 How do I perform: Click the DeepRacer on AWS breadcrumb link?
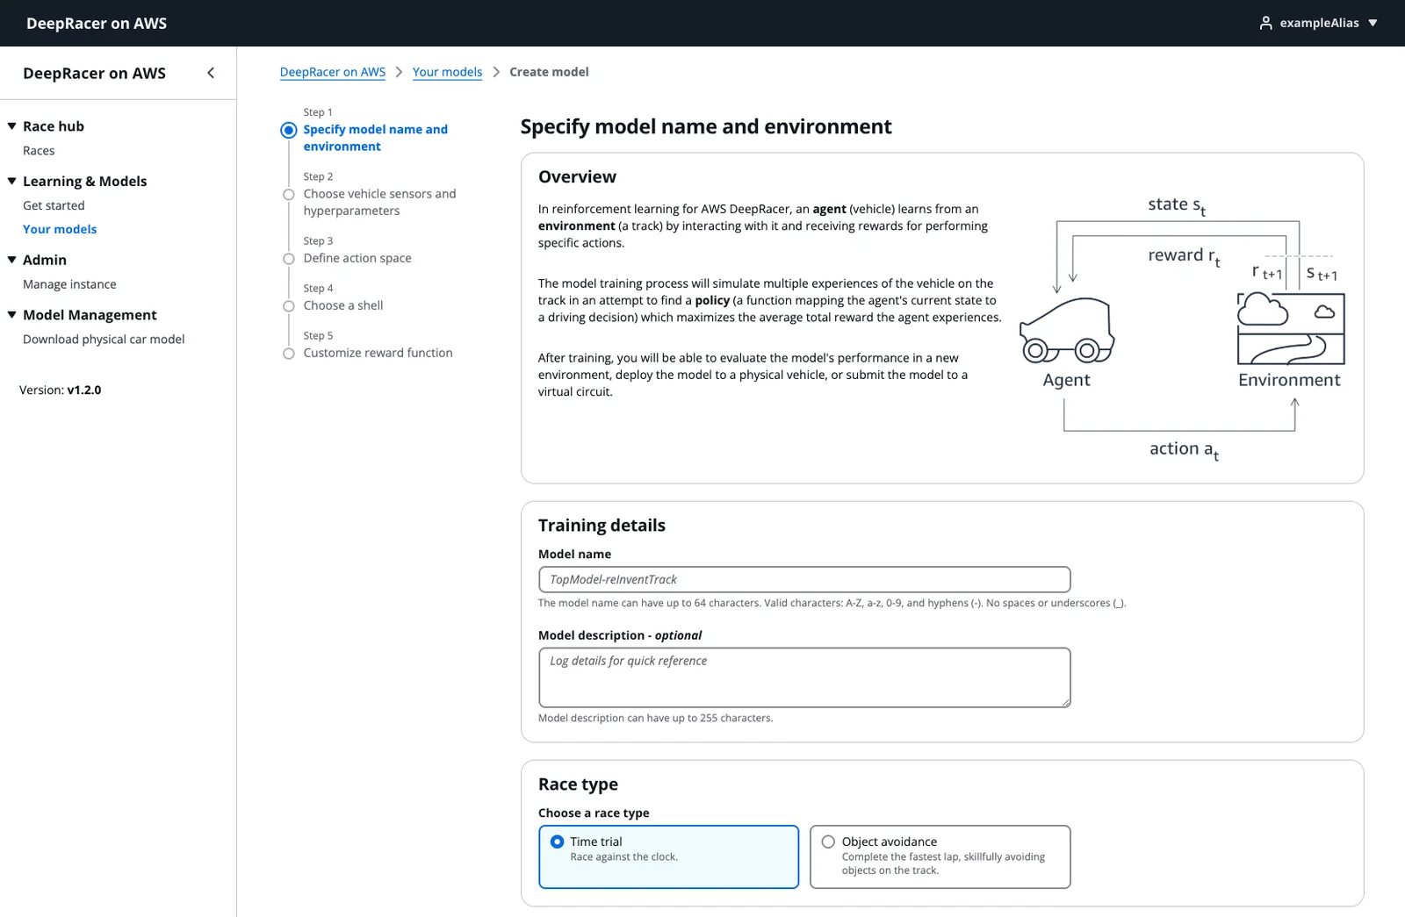[333, 72]
